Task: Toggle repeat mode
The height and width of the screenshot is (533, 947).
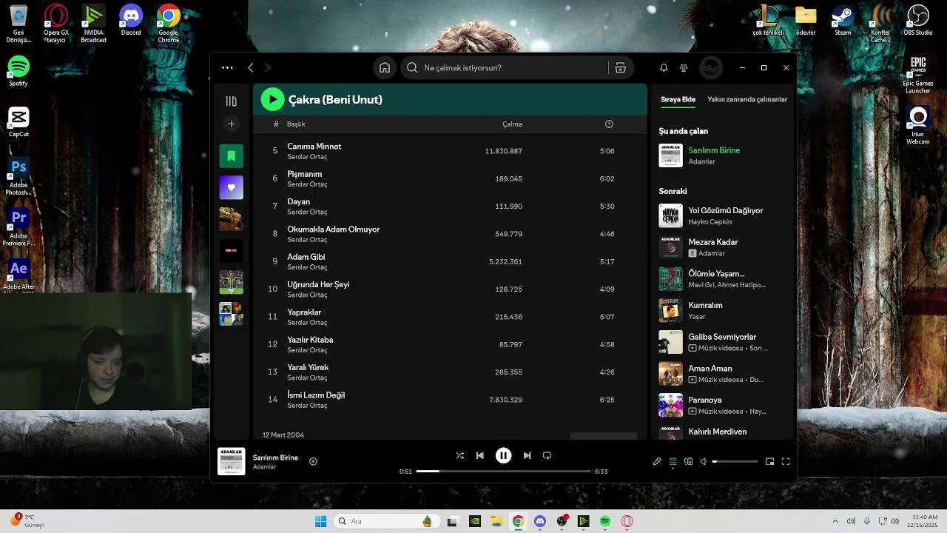Action: pos(547,455)
